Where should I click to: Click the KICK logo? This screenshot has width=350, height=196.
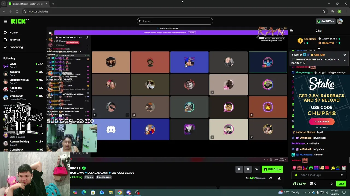point(20,21)
